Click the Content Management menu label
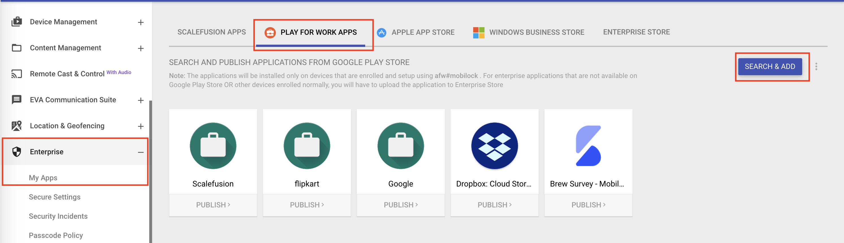The width and height of the screenshot is (844, 243). (66, 48)
